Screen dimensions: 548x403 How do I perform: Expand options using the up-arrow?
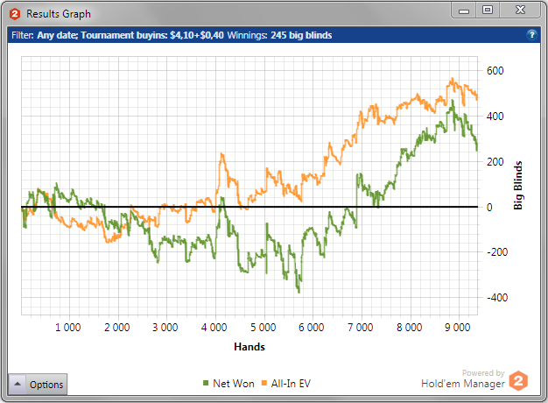click(x=18, y=384)
